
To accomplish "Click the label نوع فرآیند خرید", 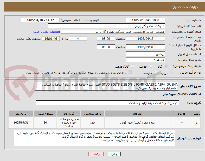I will 190,73.
